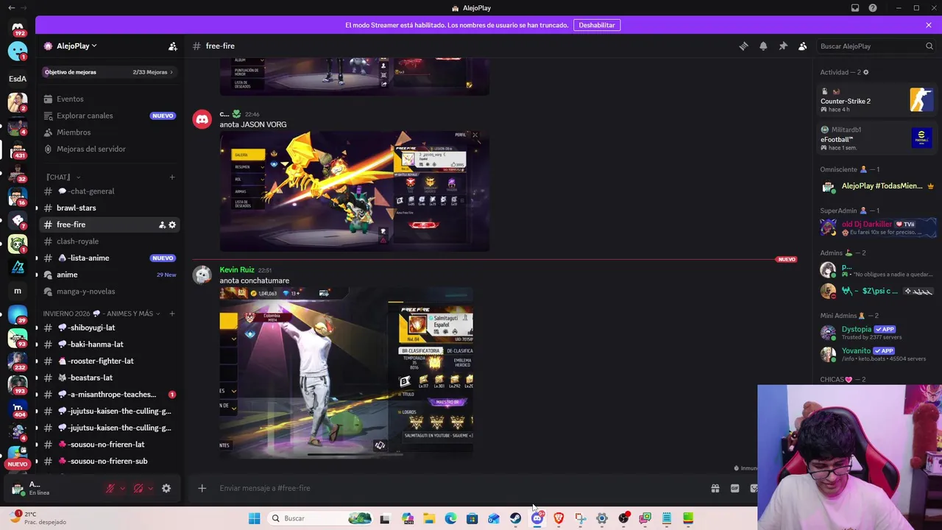Open lista-anime channel
Image resolution: width=942 pixels, height=530 pixels.
(109, 258)
